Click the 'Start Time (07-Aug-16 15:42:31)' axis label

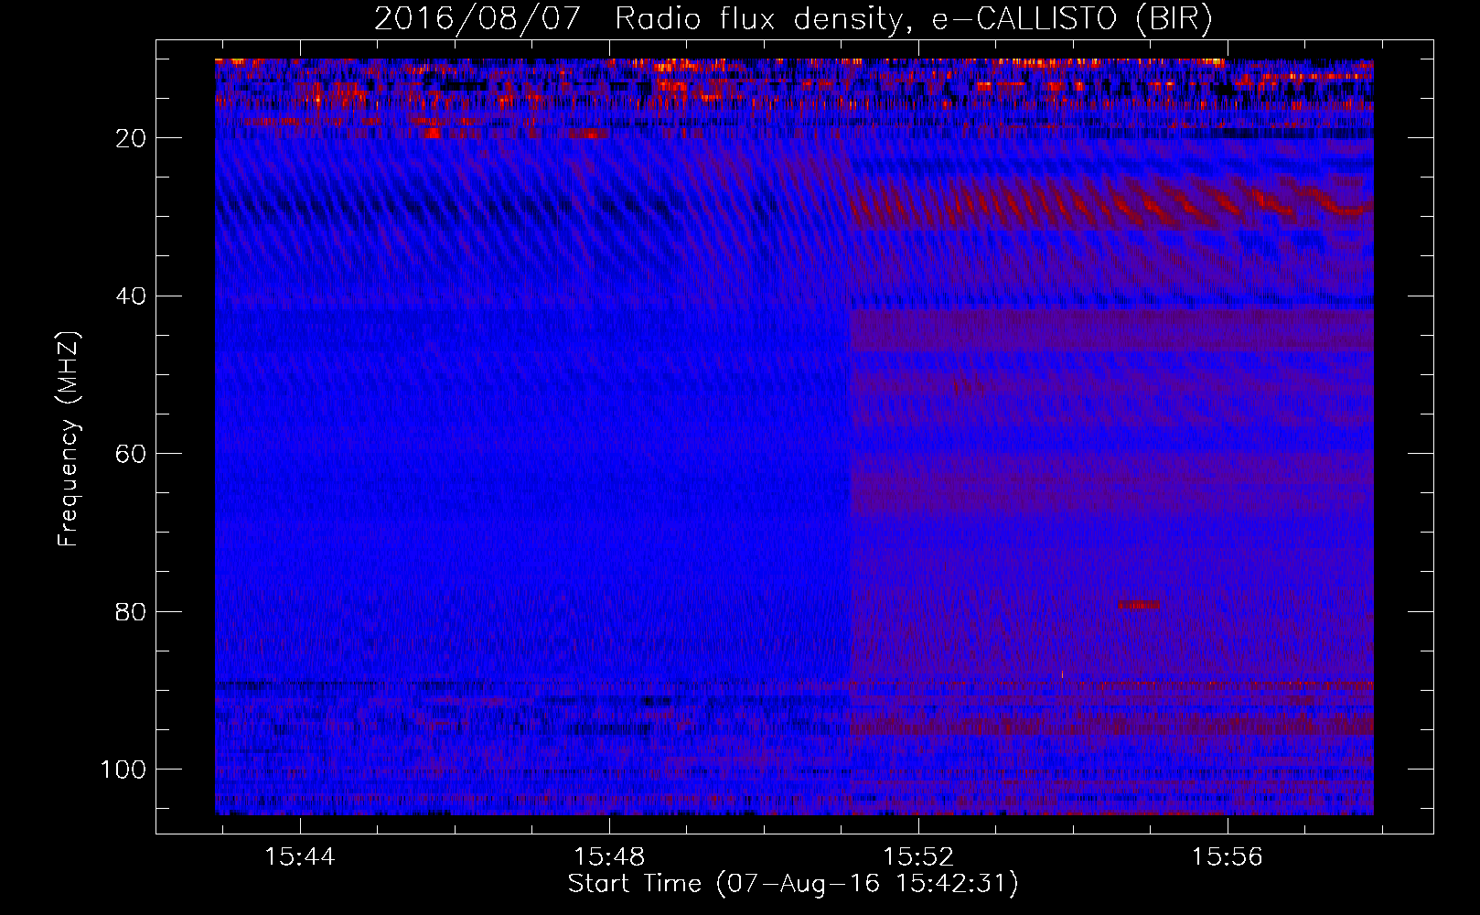[793, 884]
